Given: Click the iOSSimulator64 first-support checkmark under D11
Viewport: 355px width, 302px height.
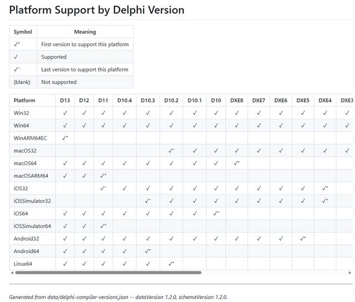Looking at the screenshot, I should tap(103, 226).
